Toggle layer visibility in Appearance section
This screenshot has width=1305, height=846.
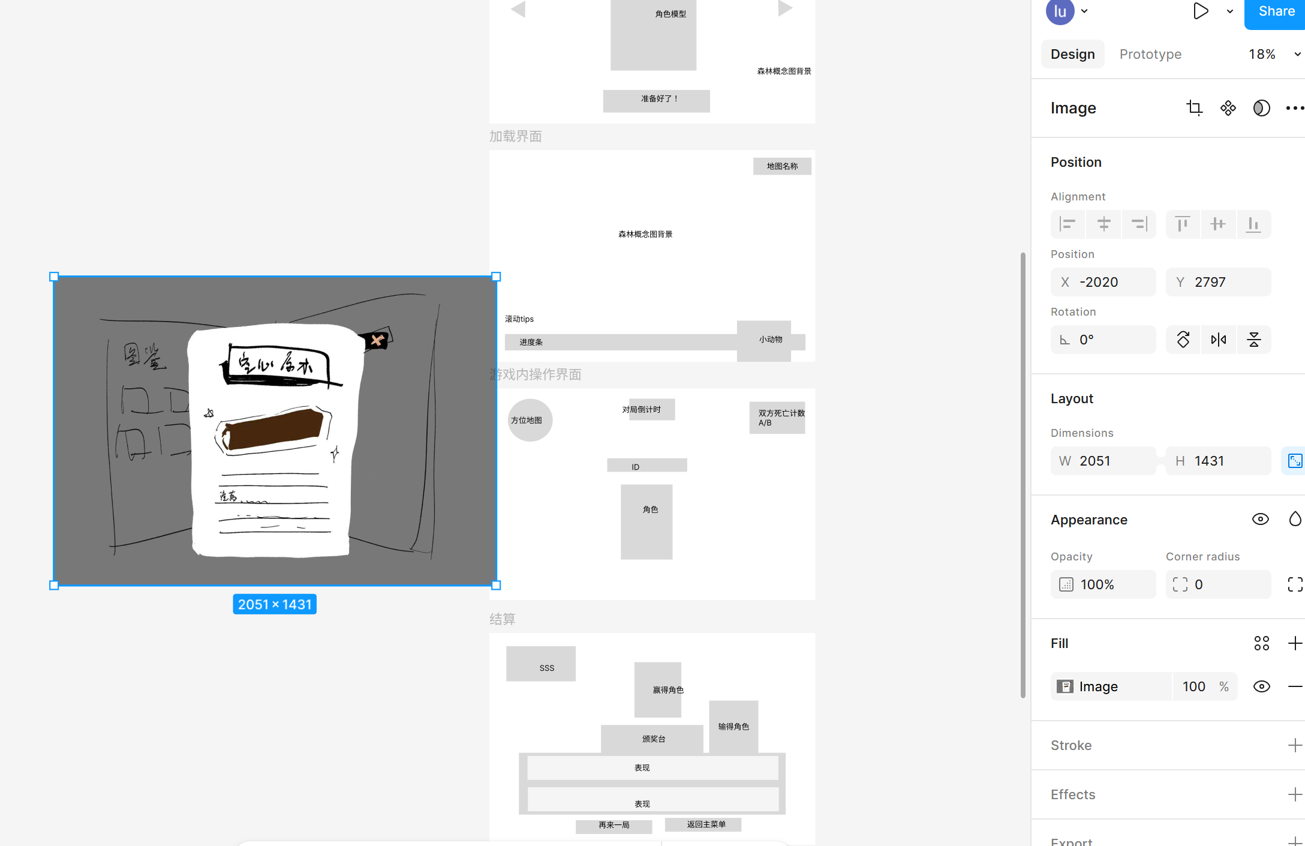coord(1260,519)
